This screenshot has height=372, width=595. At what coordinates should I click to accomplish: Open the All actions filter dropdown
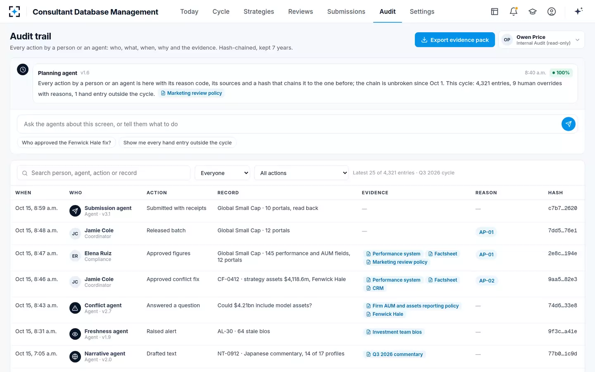[302, 173]
